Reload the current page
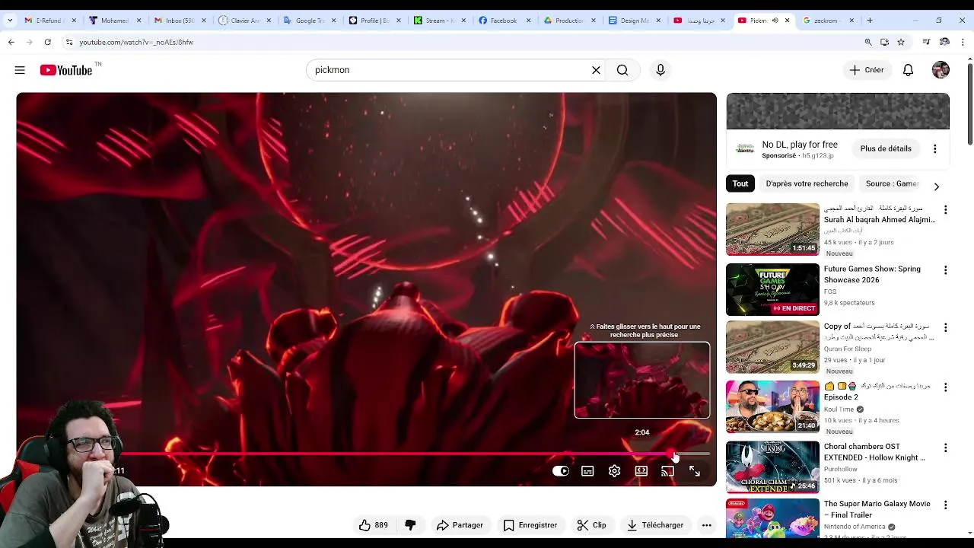This screenshot has width=974, height=548. 47,42
